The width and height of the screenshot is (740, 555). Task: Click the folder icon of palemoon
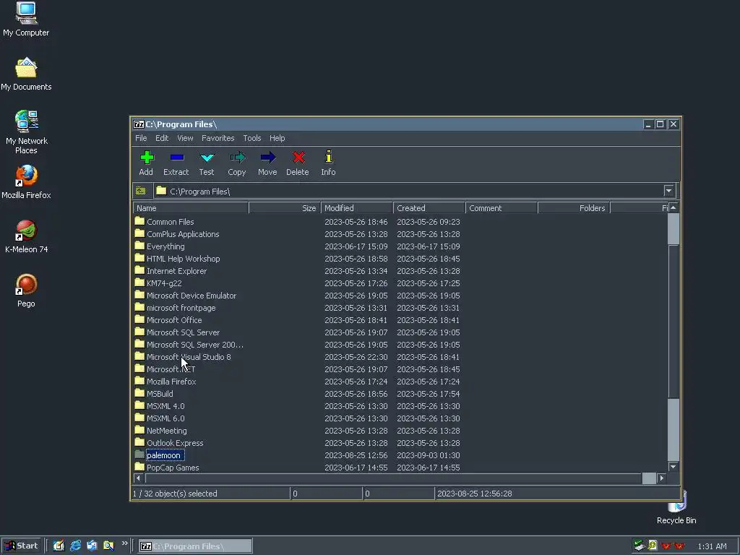coord(139,455)
